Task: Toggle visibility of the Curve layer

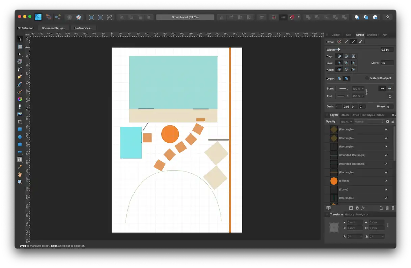Action: [386, 189]
